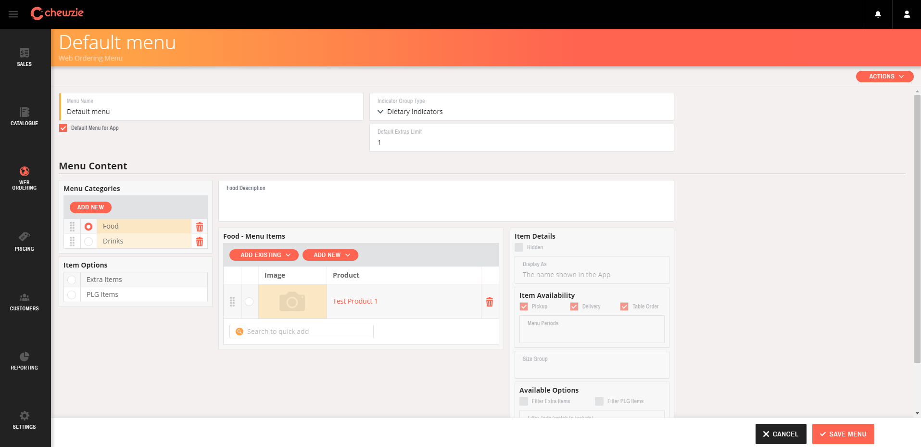Toggle the Table Order availability checkbox

click(624, 307)
